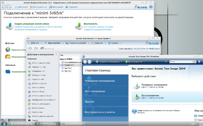The width and height of the screenshot is (203, 126).
Task: Click 'Изменить размер кластера' operation
Action: [x=43, y=116]
